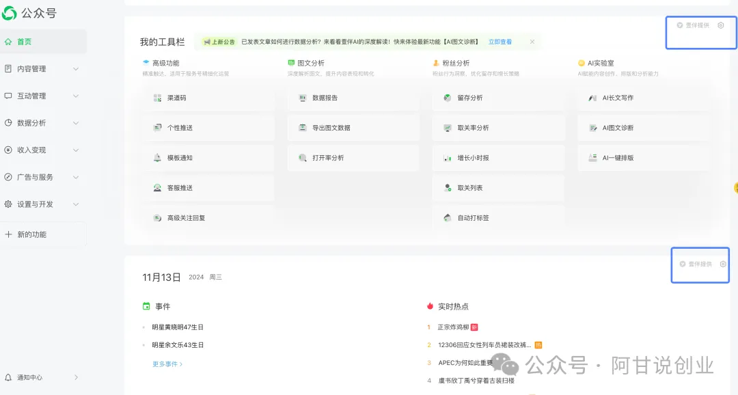
Task: Click the 模板通知 bell icon
Action: tap(157, 158)
